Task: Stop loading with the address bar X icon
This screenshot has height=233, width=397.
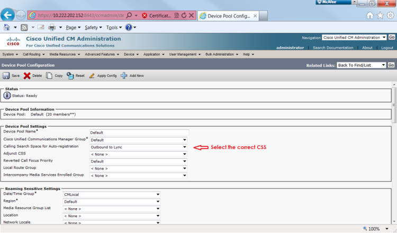Action: [192, 15]
